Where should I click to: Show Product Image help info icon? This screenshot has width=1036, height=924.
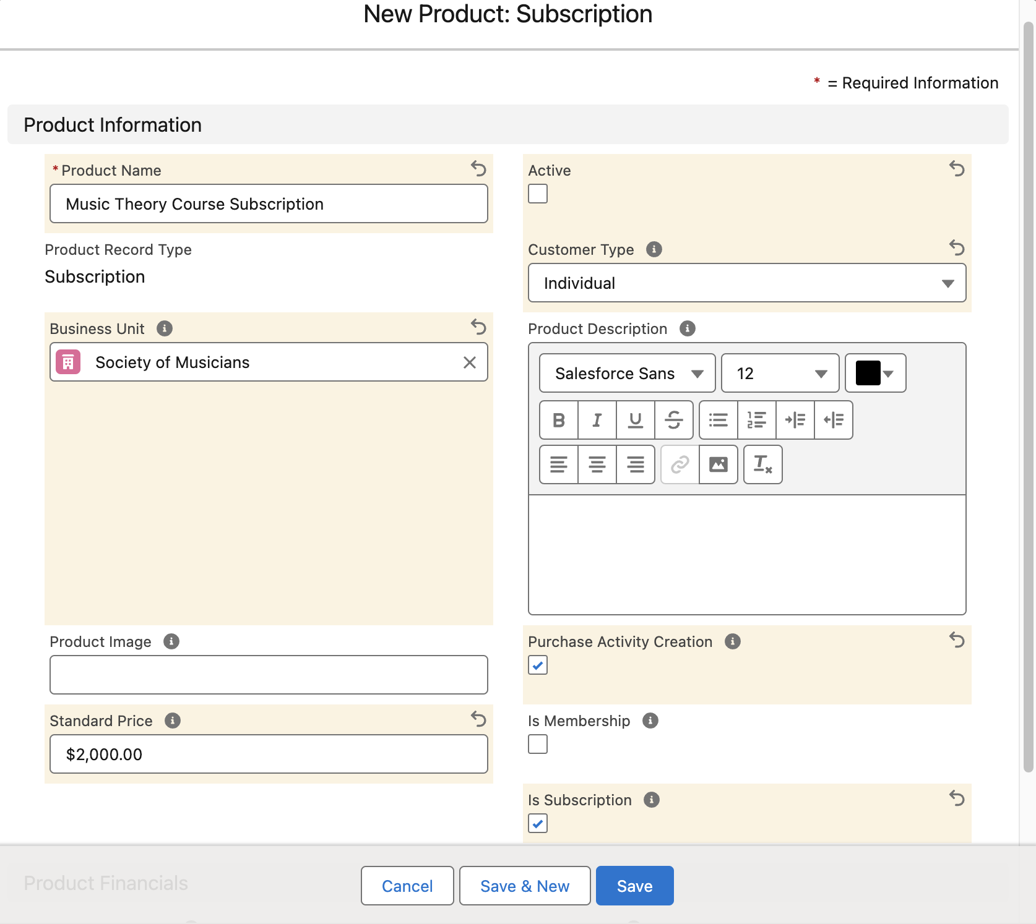tap(171, 641)
